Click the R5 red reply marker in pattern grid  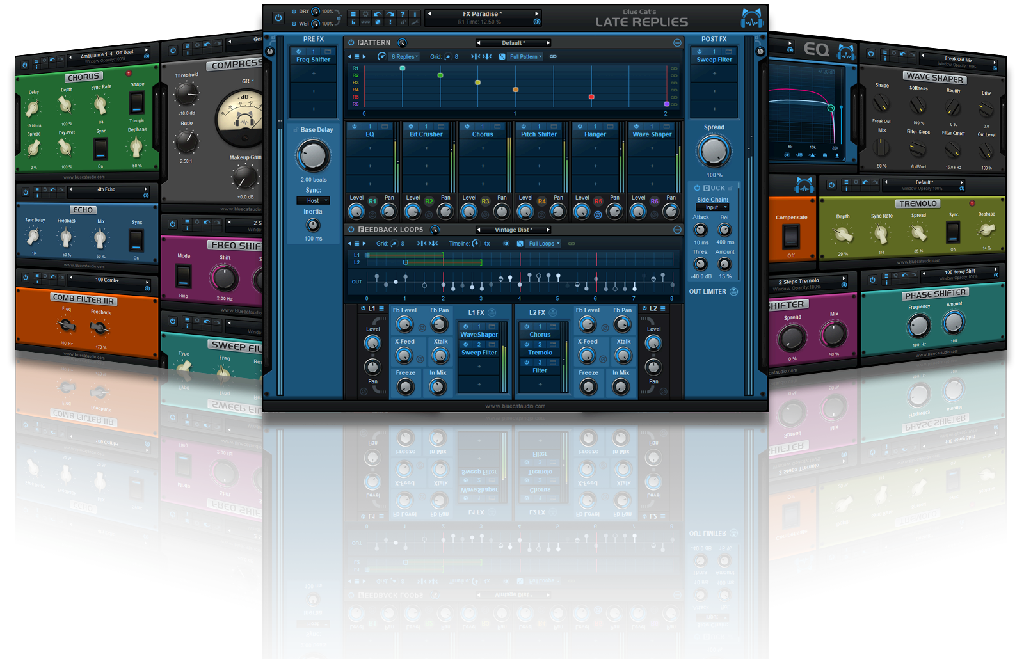(591, 97)
